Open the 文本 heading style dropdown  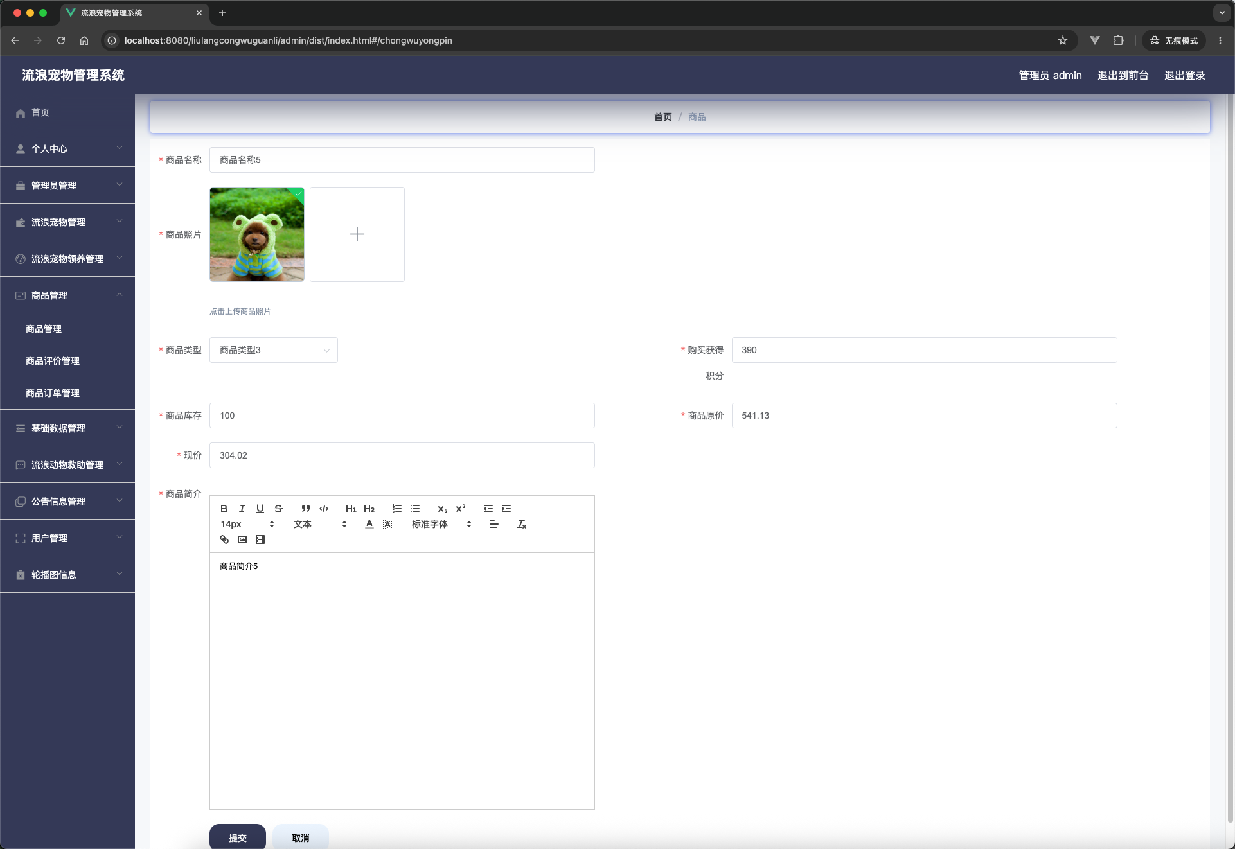click(320, 524)
